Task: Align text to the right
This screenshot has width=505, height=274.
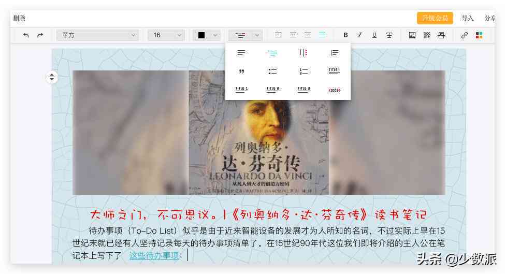Action: pyautogui.click(x=308, y=35)
